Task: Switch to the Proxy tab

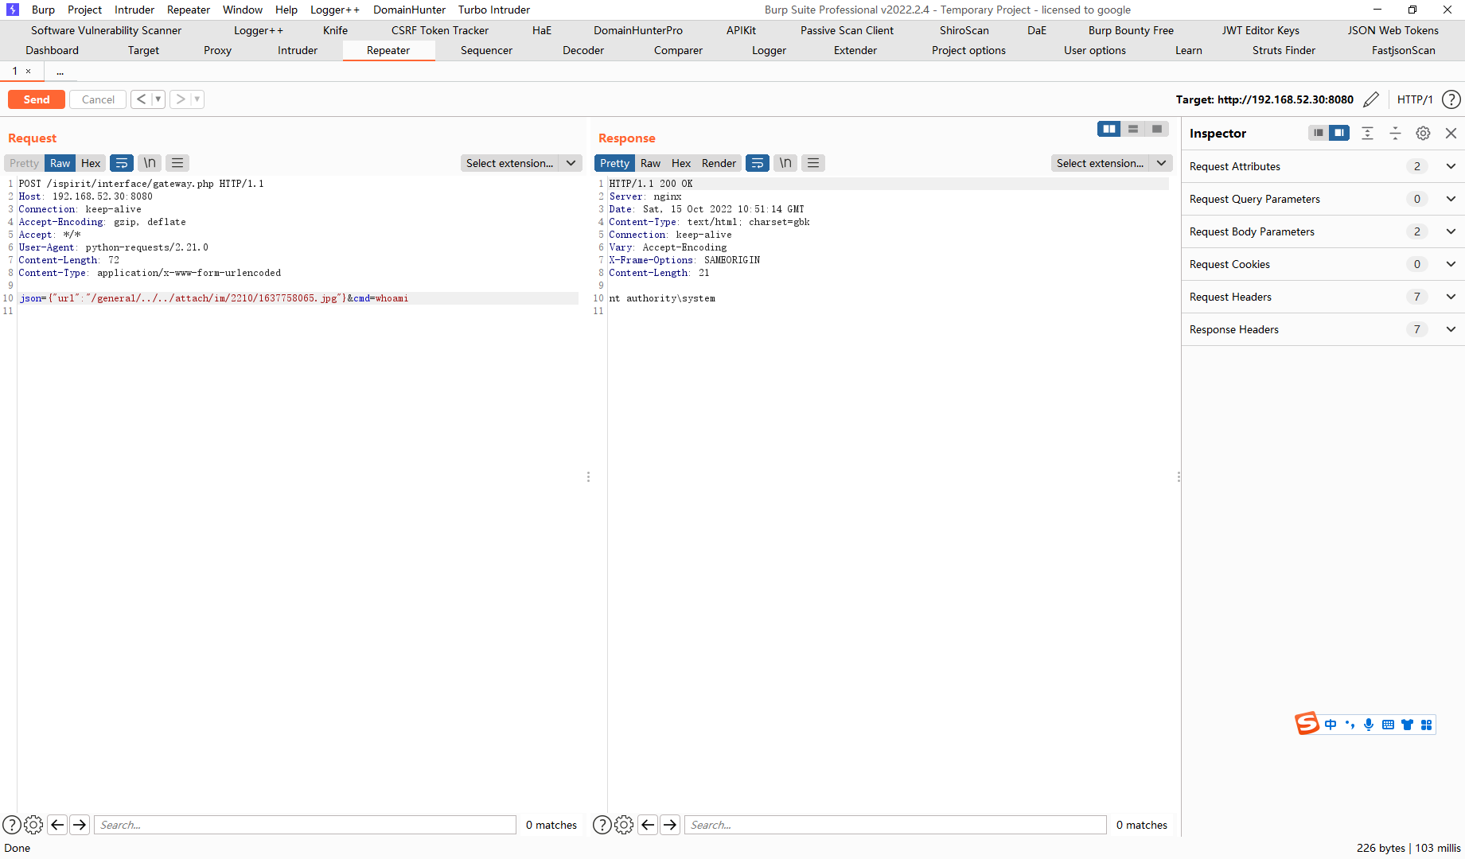Action: point(217,50)
